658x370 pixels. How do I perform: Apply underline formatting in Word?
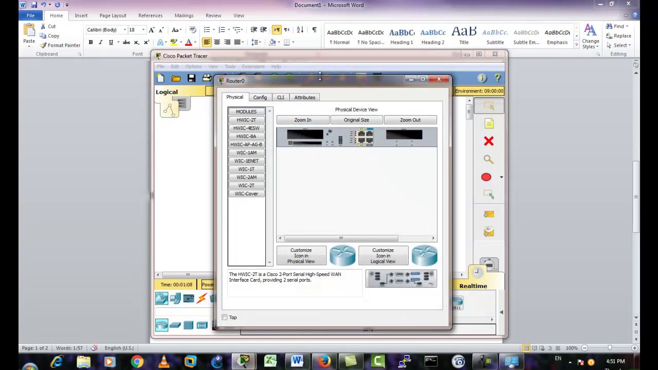tap(111, 42)
